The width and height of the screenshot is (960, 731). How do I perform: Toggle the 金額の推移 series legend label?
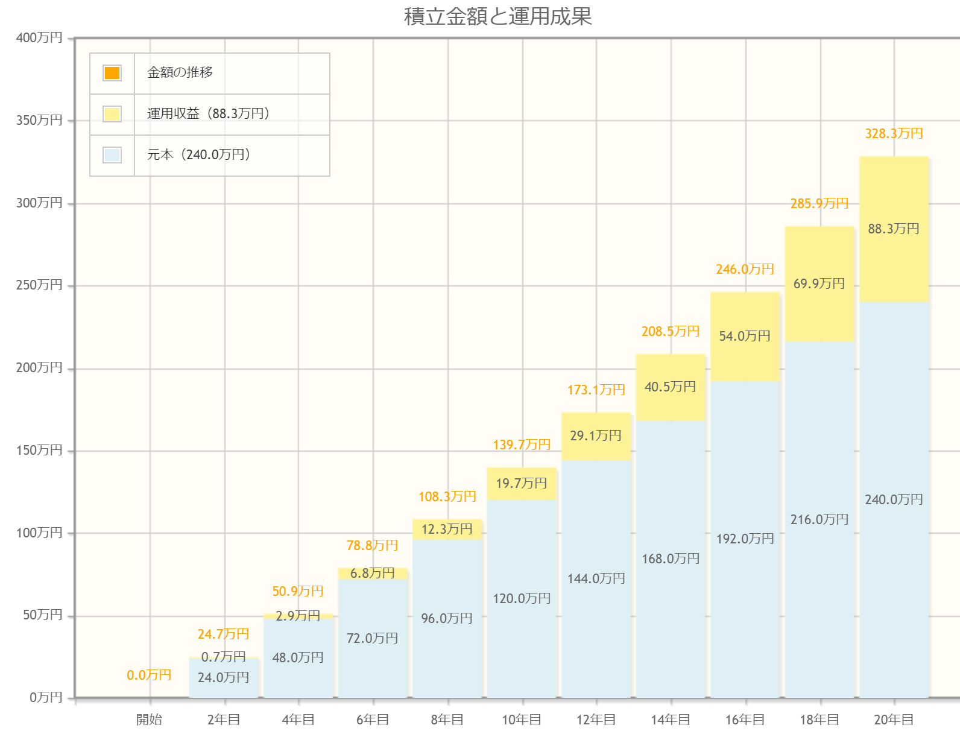coord(180,73)
